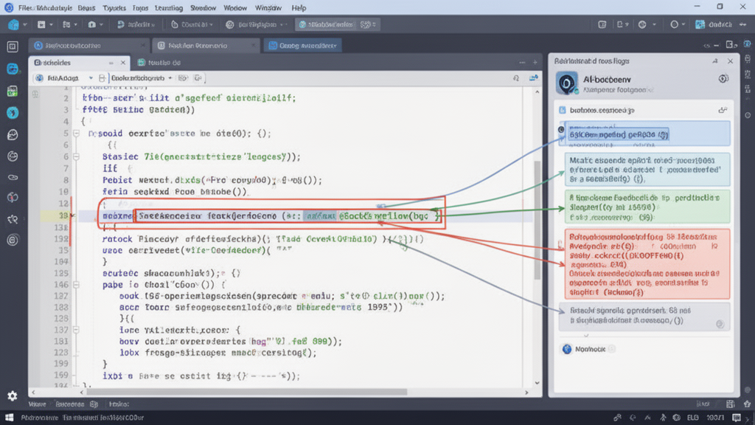Image resolution: width=755 pixels, height=425 pixels.
Task: Click the green icon in the left sidebar
Action: [x=13, y=91]
